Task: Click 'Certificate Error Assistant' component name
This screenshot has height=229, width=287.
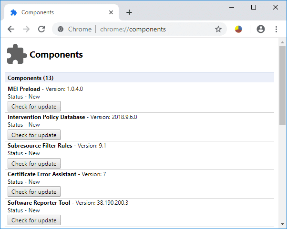Action: (x=42, y=174)
